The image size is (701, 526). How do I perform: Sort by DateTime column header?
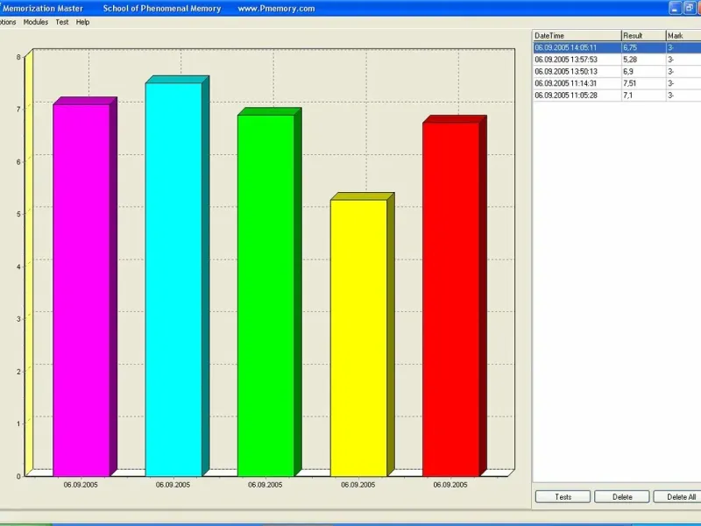tap(577, 36)
